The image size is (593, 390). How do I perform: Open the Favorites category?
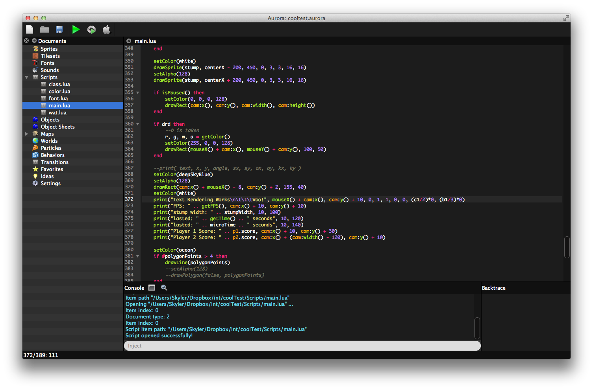tap(52, 169)
